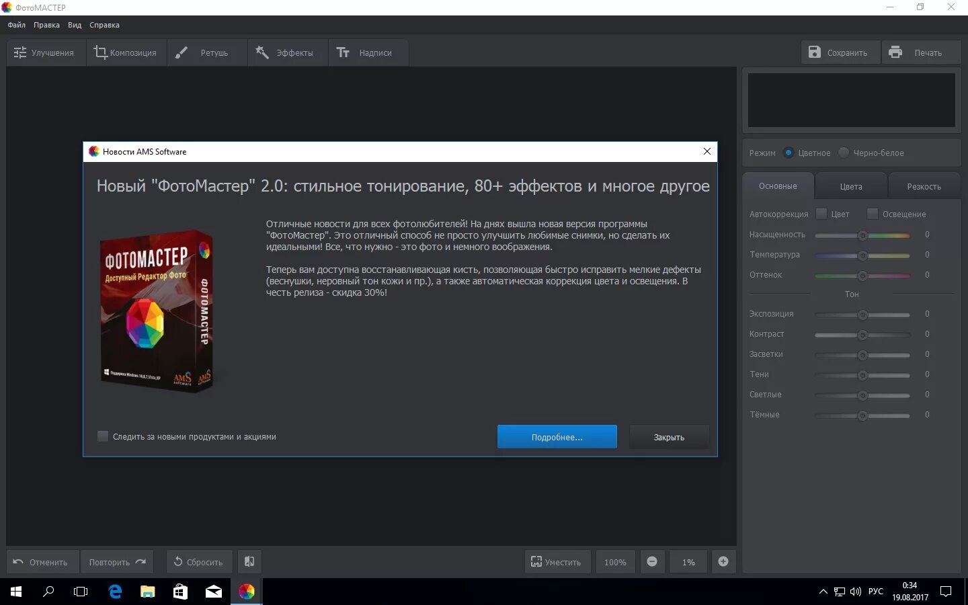The width and height of the screenshot is (968, 605).
Task: Open the Action Center notifications icon
Action: point(946,592)
